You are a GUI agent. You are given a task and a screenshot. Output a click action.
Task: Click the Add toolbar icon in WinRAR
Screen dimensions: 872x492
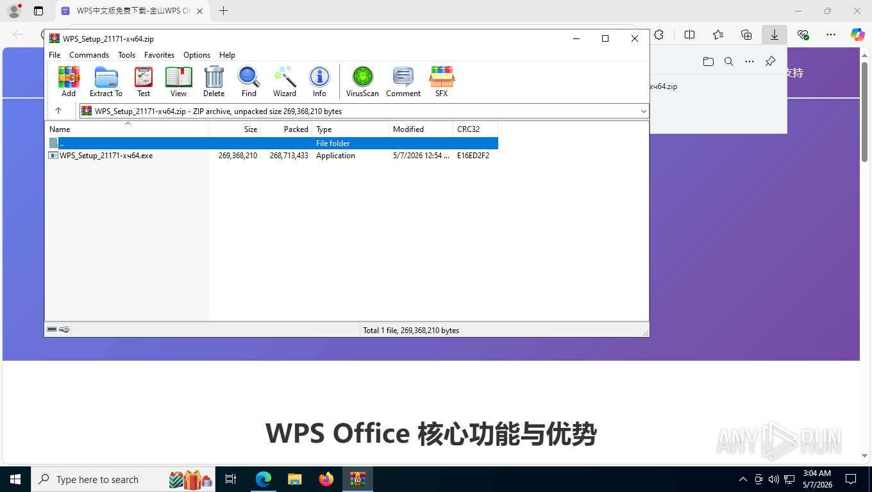69,81
